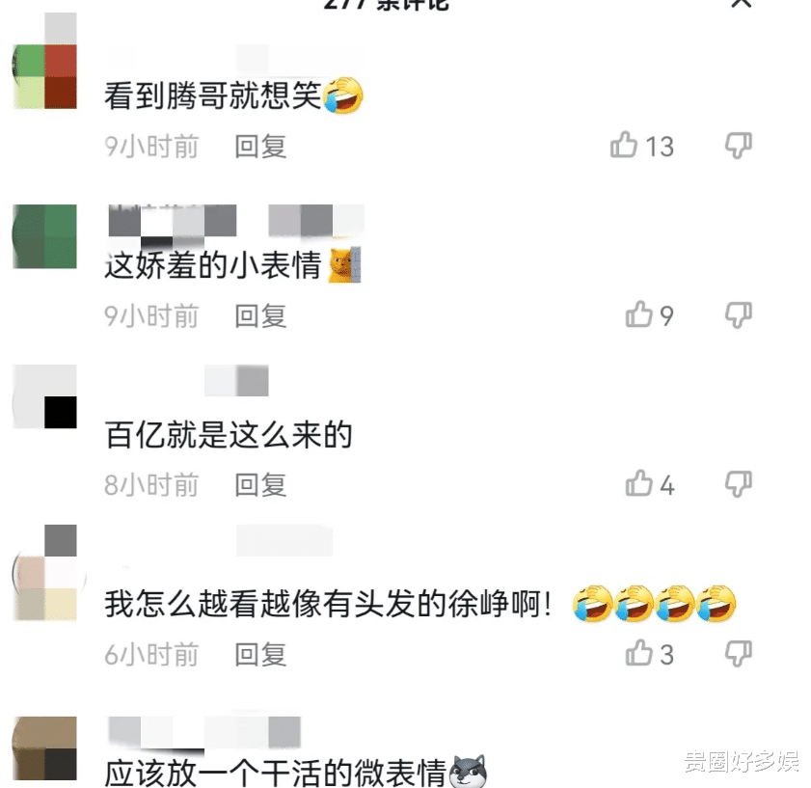This screenshot has width=811, height=788.
Task: Open avatar of 干活的微表情 commenter
Action: point(44,748)
